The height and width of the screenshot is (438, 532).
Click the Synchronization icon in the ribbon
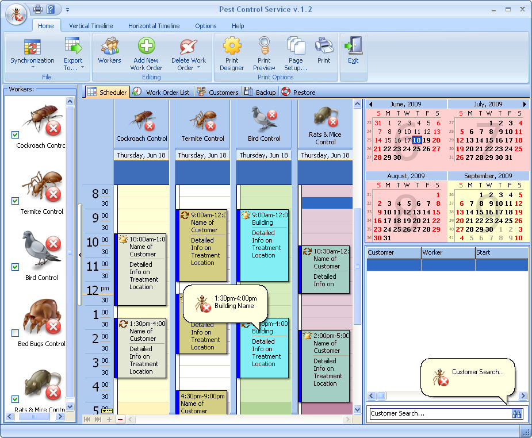pyautogui.click(x=32, y=47)
